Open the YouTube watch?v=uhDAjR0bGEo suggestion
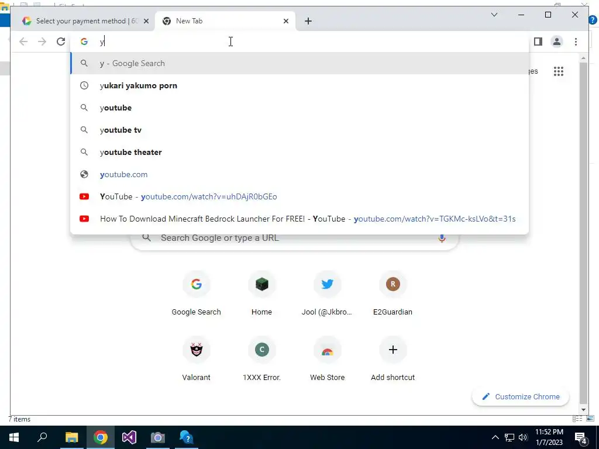The height and width of the screenshot is (449, 599). click(x=300, y=196)
